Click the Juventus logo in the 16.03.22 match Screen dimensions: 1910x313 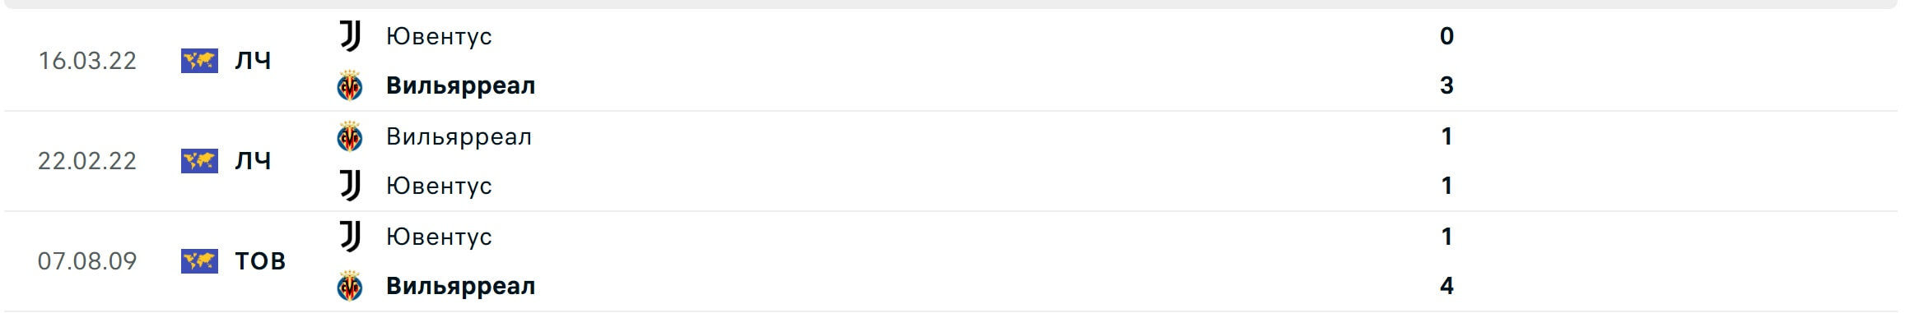[x=350, y=36]
